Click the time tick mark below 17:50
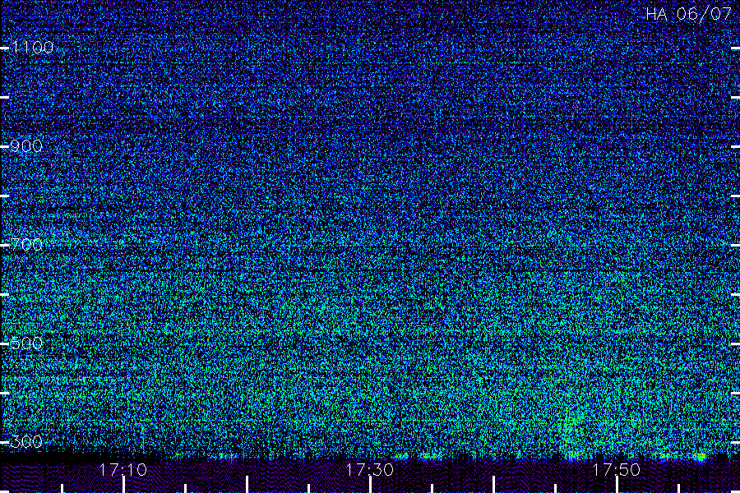 point(617,485)
